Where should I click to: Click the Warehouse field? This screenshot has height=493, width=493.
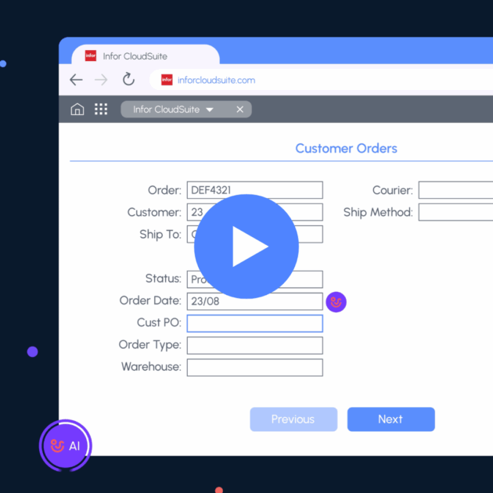click(254, 367)
